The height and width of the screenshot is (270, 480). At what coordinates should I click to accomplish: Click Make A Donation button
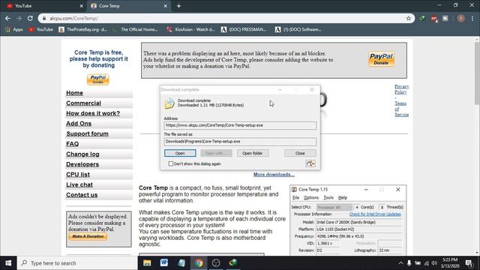(x=88, y=236)
